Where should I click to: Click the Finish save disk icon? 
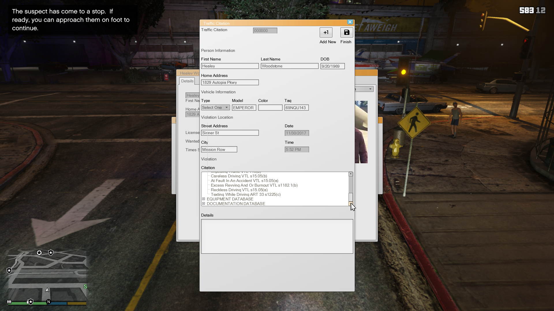click(x=347, y=33)
